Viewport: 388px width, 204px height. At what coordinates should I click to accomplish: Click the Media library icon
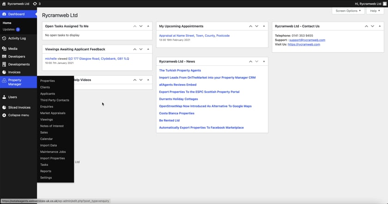coord(4,49)
